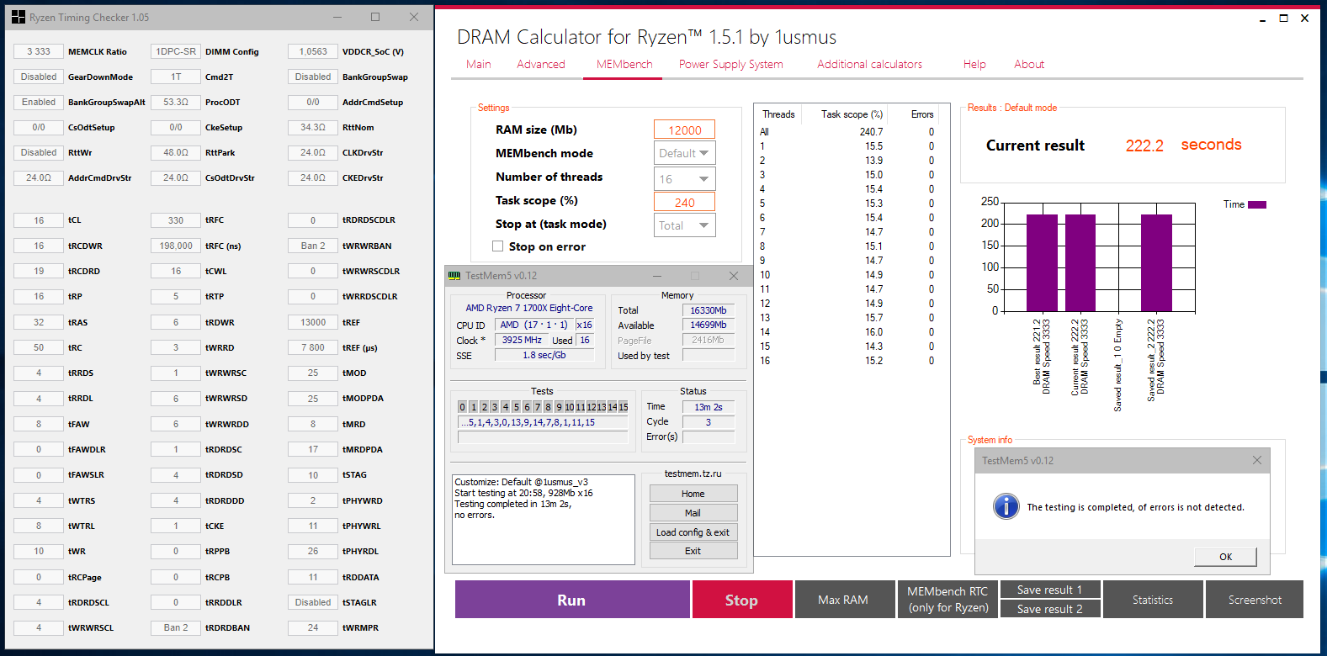Minimize the DRAM Calculator window
This screenshot has width=1327, height=656.
(1262, 19)
